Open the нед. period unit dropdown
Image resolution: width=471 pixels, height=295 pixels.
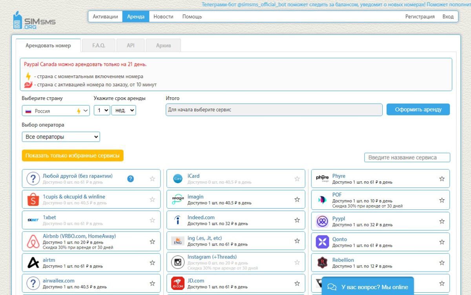tap(124, 110)
